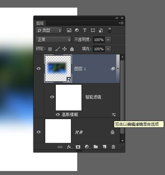Filter layers by smart objects
This screenshot has height=175, width=165.
(x=101, y=30)
